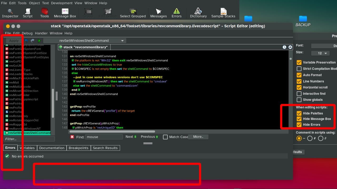Select the // comment style radio button
Viewport: 337px width, 189px height.
[321, 138]
